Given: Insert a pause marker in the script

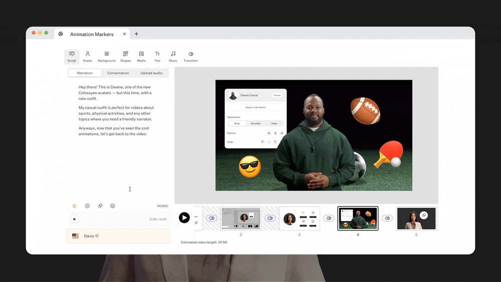Looking at the screenshot, I should 87,206.
